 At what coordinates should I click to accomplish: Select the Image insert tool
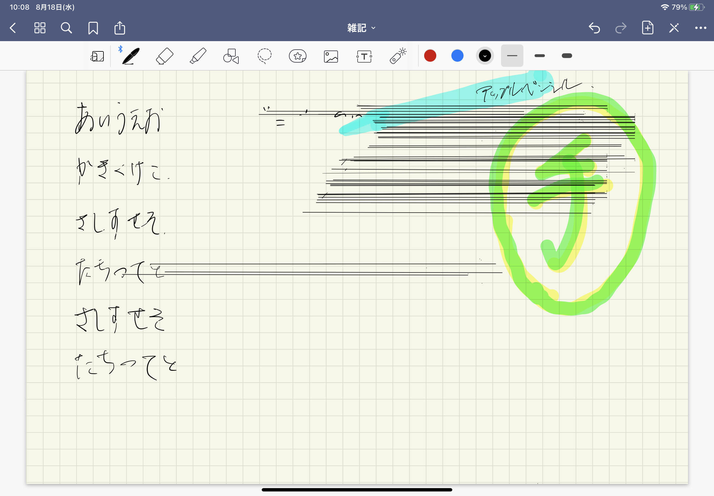[331, 57]
